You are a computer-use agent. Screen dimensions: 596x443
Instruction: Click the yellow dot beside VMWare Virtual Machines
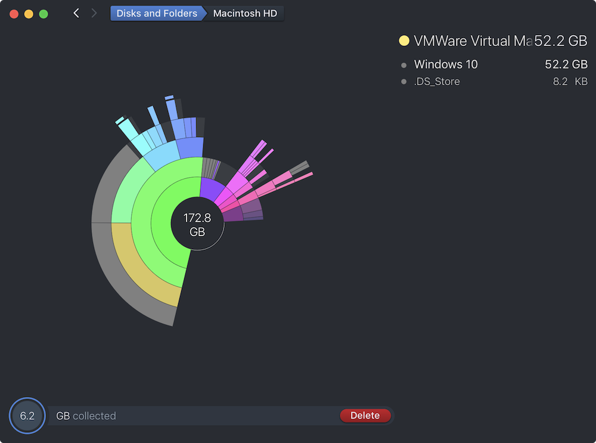coord(403,41)
